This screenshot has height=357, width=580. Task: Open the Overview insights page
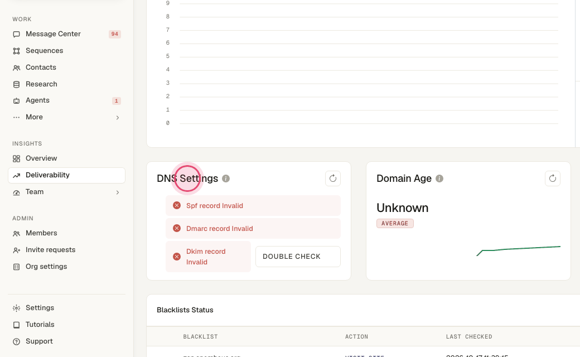click(x=66, y=158)
